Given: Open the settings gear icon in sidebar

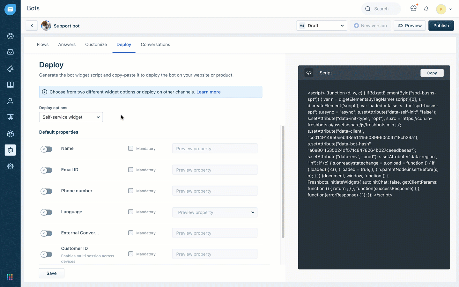Looking at the screenshot, I should click(10, 166).
